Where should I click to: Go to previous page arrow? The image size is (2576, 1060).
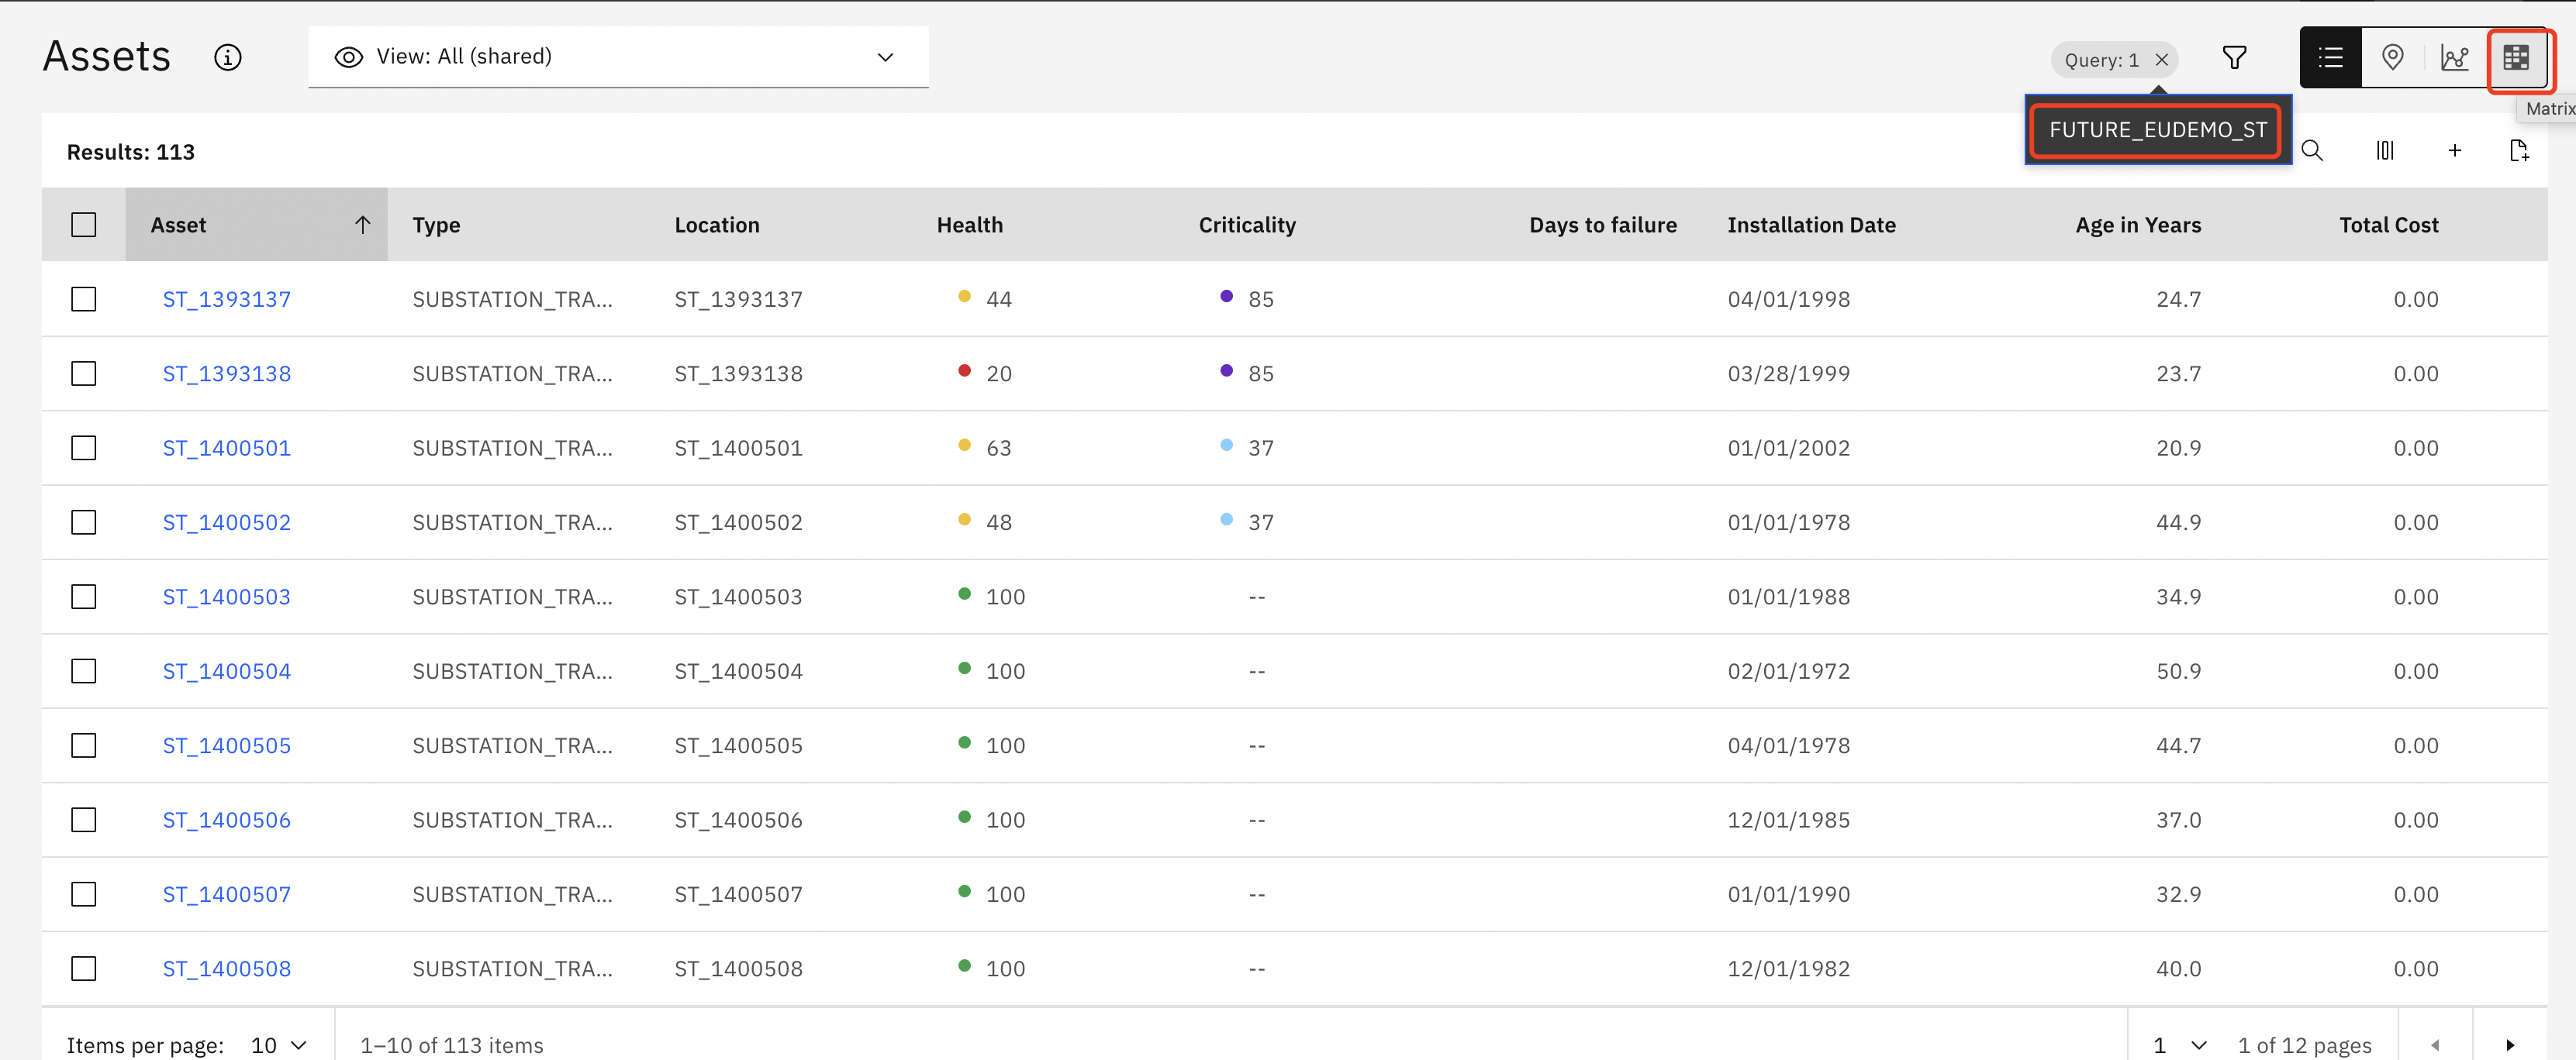[2435, 1044]
